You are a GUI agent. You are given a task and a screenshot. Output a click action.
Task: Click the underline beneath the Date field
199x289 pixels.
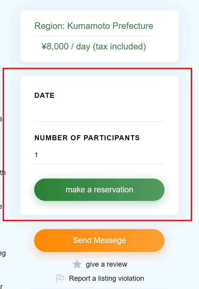(x=99, y=121)
